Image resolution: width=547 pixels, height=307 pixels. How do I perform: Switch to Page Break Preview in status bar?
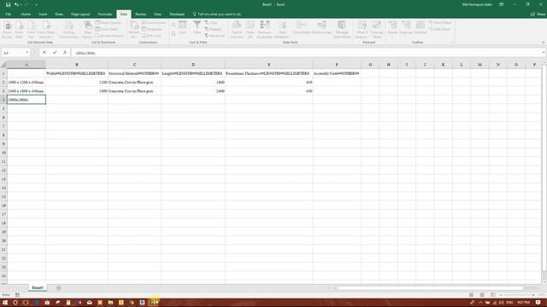(x=493, y=295)
